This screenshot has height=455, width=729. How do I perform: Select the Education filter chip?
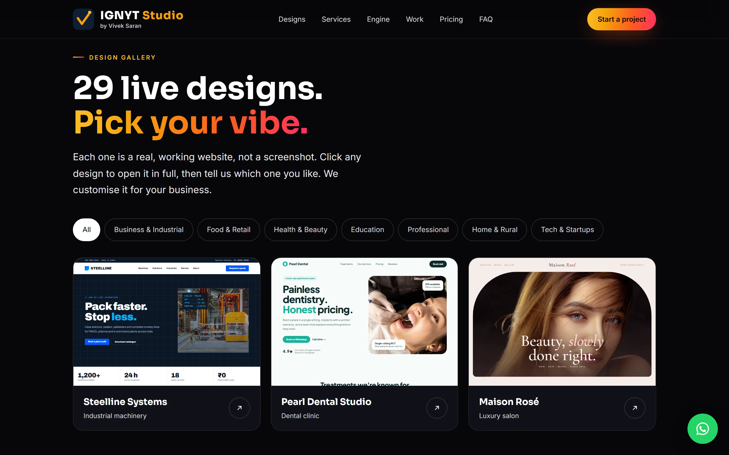pyautogui.click(x=367, y=230)
